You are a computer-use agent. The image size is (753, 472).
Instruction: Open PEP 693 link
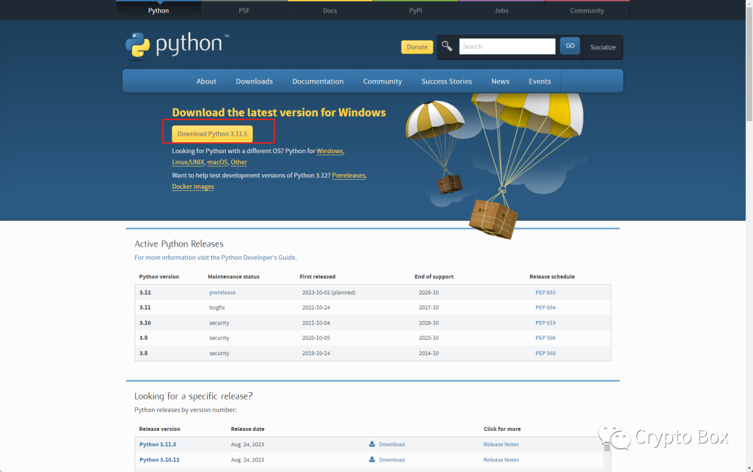click(545, 292)
